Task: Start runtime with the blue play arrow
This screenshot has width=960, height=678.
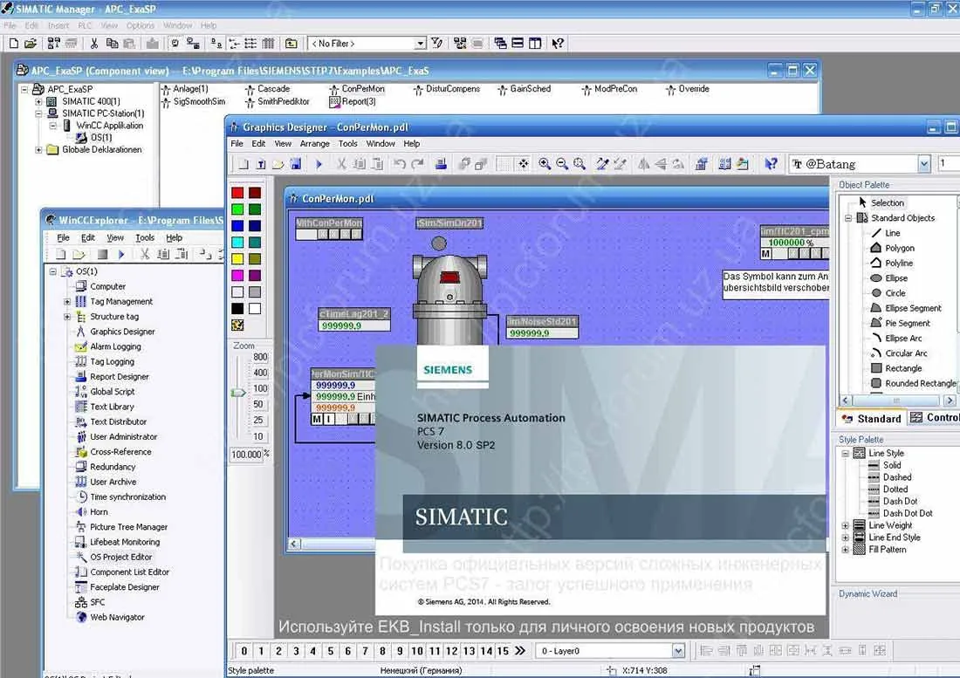Action: pos(319,163)
